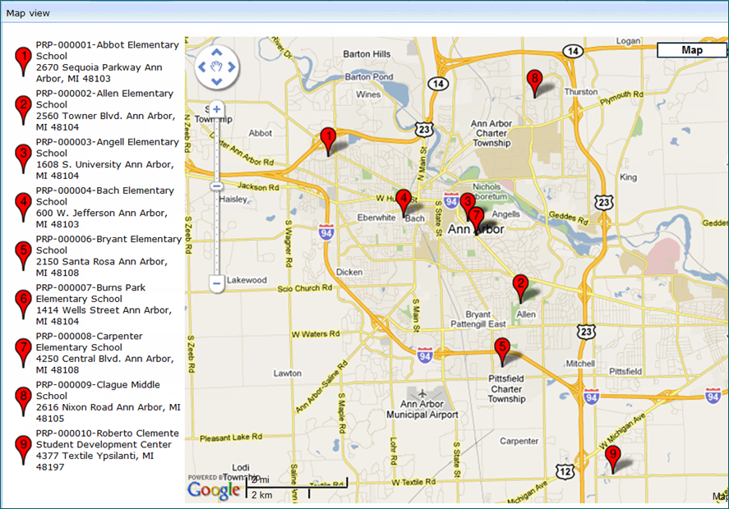The width and height of the screenshot is (729, 509).
Task: Click the PRP-000003-Angell Elementary School text
Action: 108,148
